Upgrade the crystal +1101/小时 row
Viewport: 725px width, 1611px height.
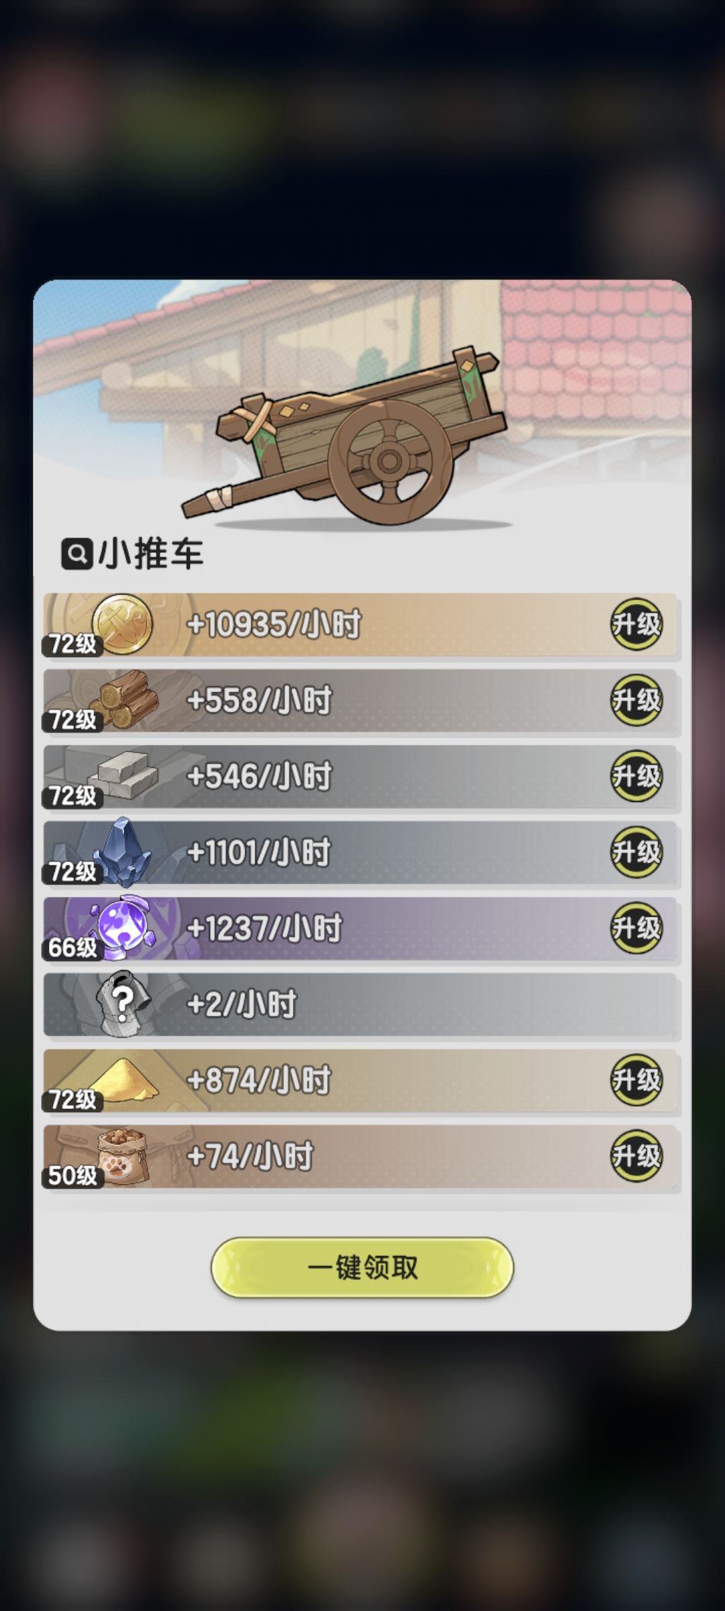(x=636, y=852)
